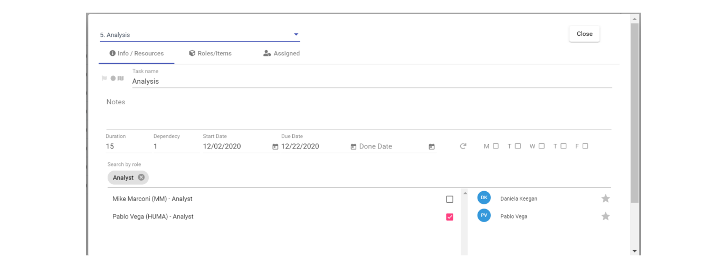Open the Done Date calendar picker

(x=432, y=147)
